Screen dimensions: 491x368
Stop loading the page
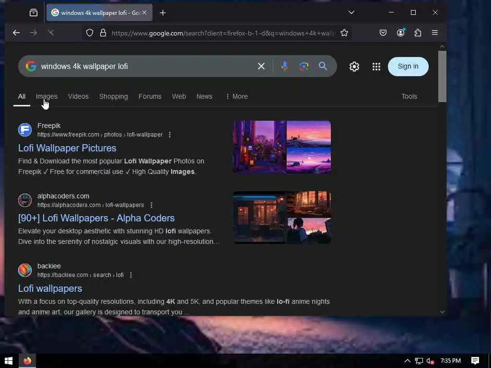51,33
